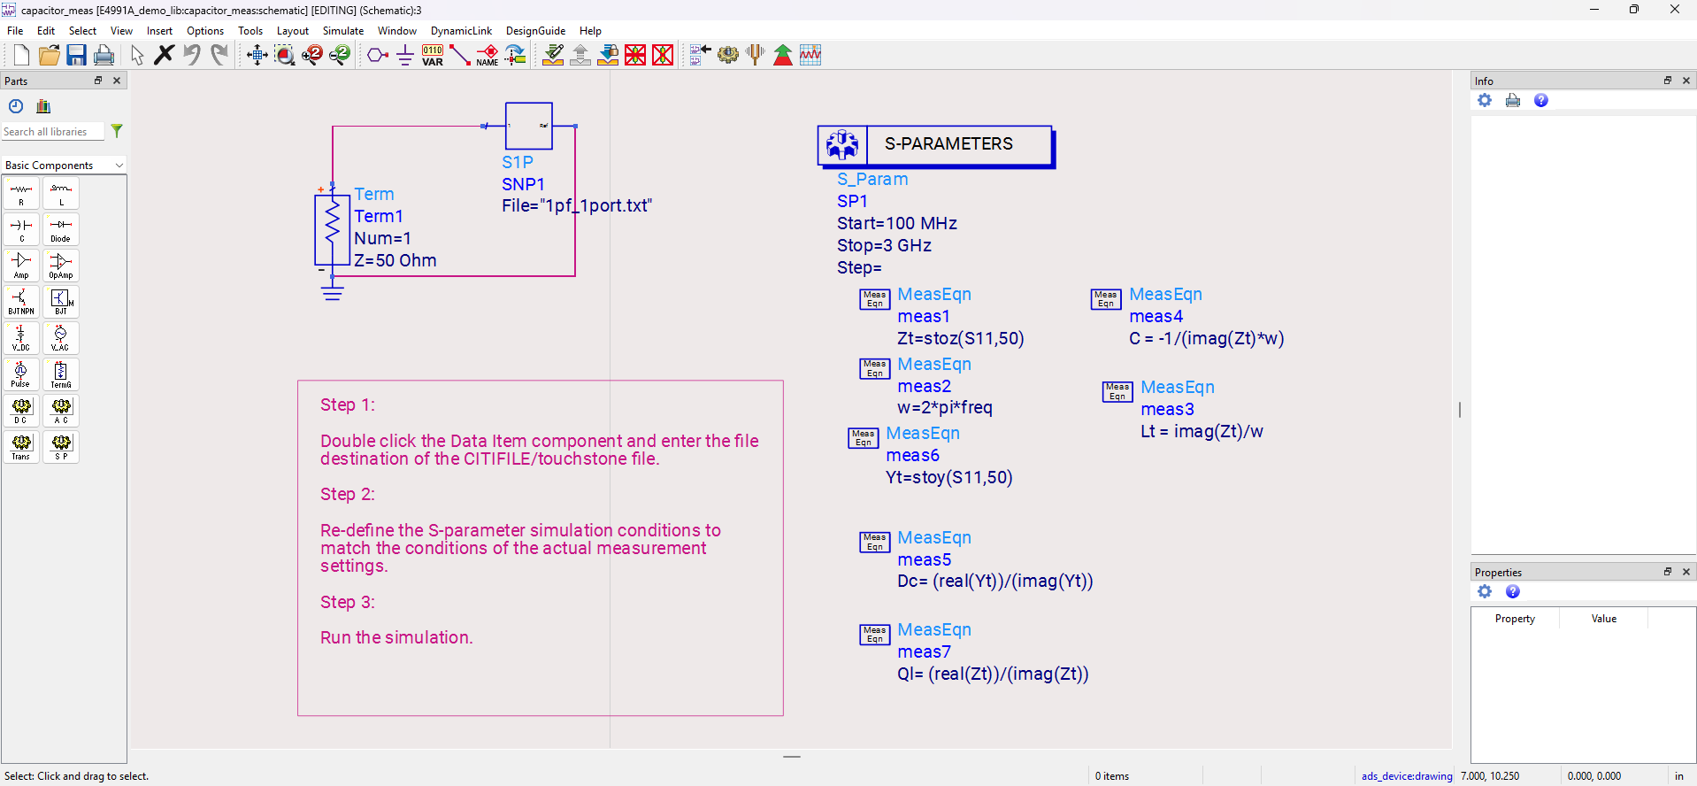Click the Value column header in Properties
This screenshot has height=786, width=1697.
coord(1603,619)
